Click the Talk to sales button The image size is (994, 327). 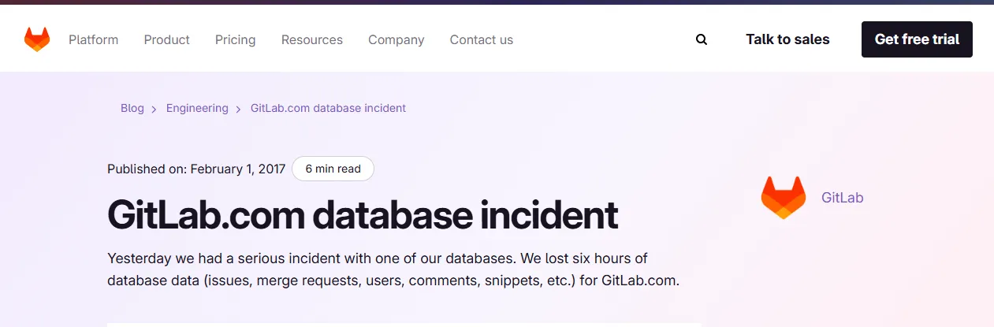pyautogui.click(x=787, y=39)
